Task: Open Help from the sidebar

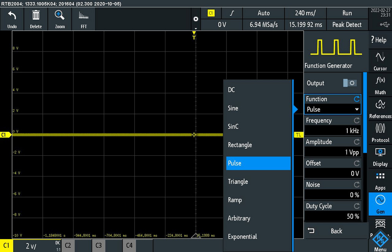Action: [380, 40]
